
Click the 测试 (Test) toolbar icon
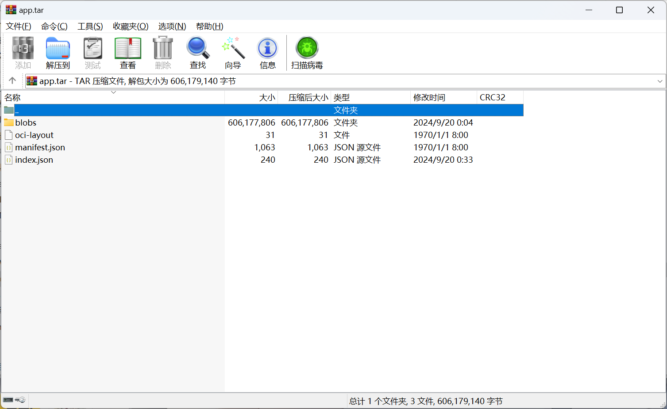point(93,53)
